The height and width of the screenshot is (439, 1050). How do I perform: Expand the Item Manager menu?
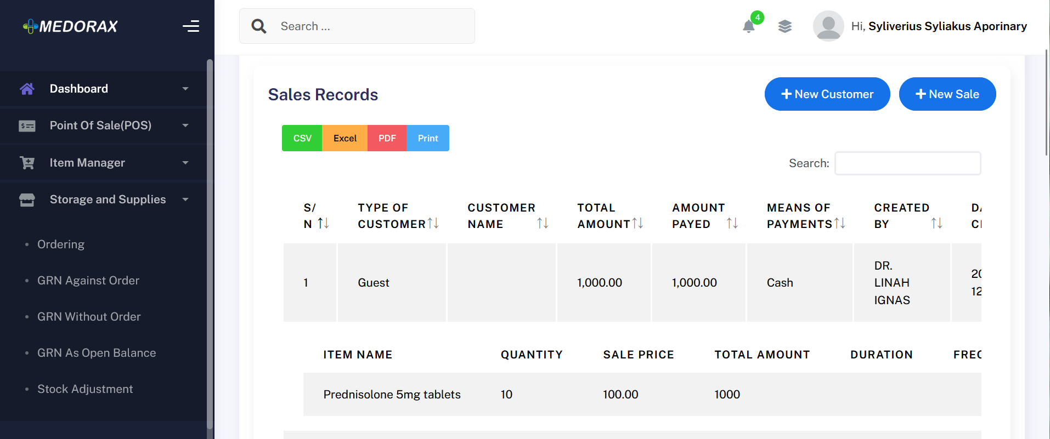(x=104, y=163)
